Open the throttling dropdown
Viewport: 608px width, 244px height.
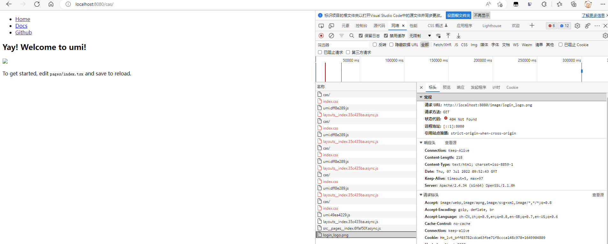pos(420,36)
